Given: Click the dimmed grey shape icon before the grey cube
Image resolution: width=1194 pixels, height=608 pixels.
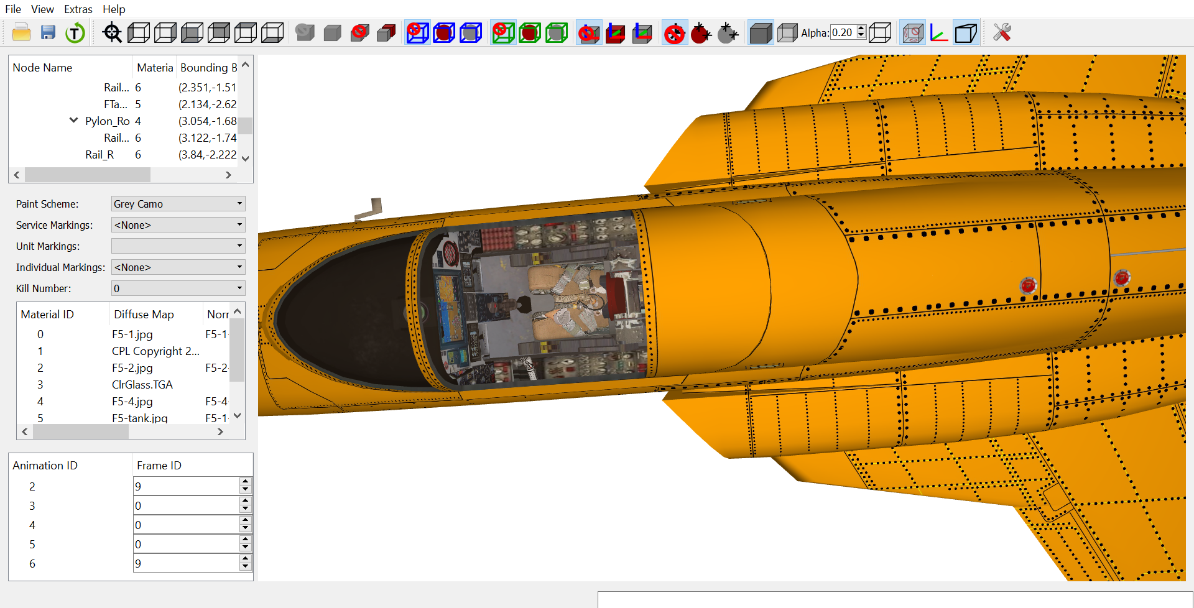Looking at the screenshot, I should click(305, 32).
